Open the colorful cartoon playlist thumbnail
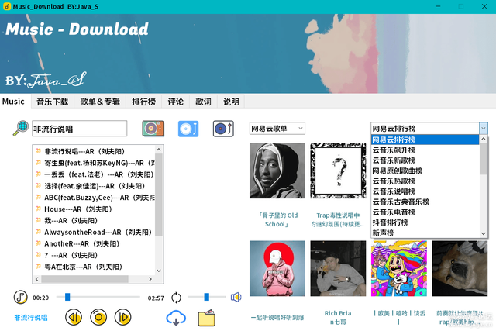Screen dimensions: 496x331 tap(399, 268)
